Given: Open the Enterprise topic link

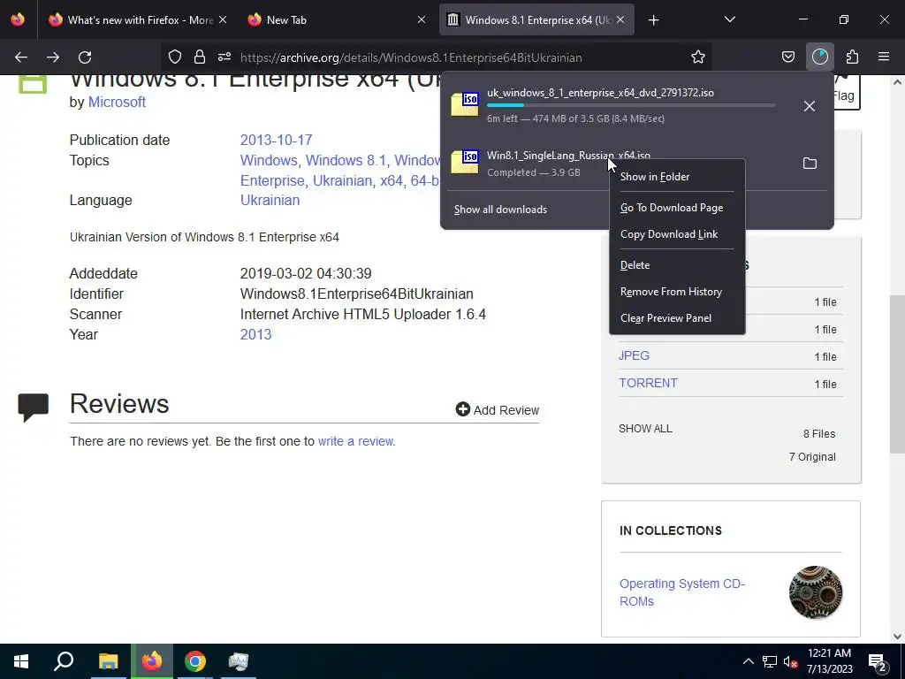Looking at the screenshot, I should 272,180.
